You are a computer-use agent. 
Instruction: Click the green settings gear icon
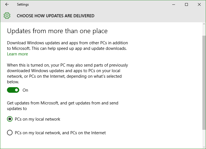7,16
